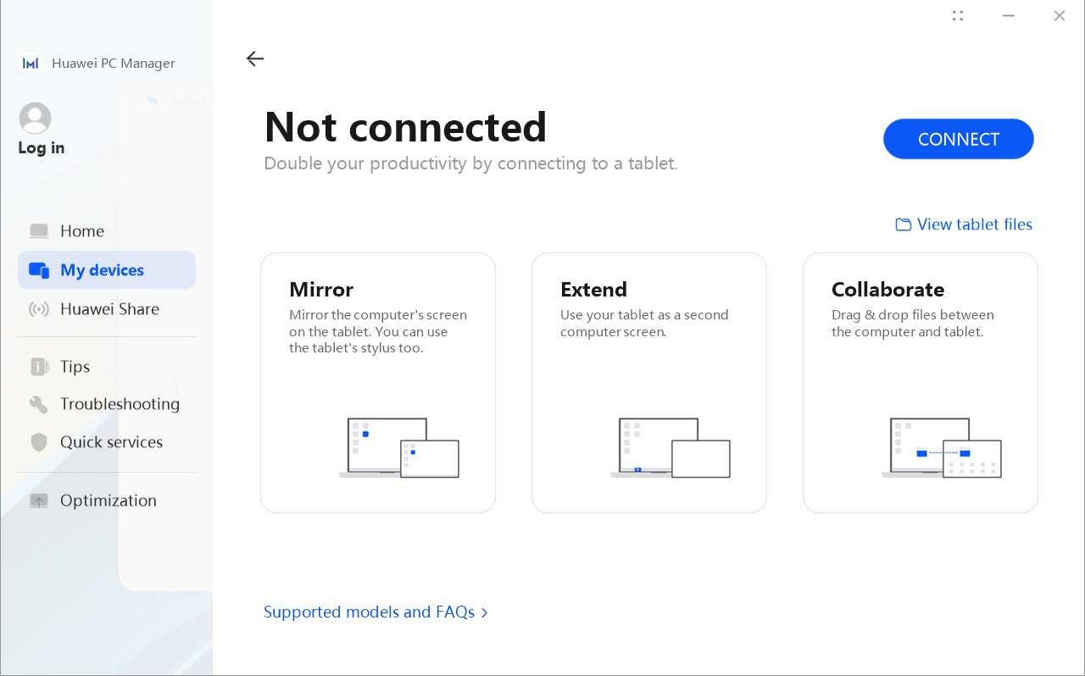
Task: Click the Huawei Share broadcast icon
Action: point(39,309)
